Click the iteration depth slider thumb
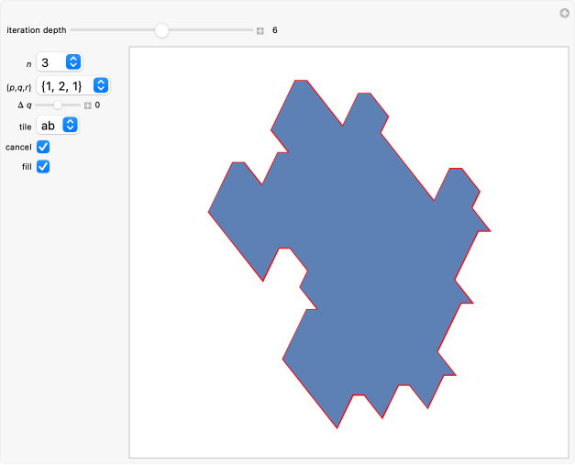This screenshot has height=465, width=575. click(x=162, y=30)
